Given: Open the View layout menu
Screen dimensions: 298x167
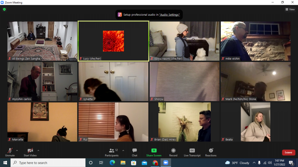Looking at the screenshot, I should 290,9.
